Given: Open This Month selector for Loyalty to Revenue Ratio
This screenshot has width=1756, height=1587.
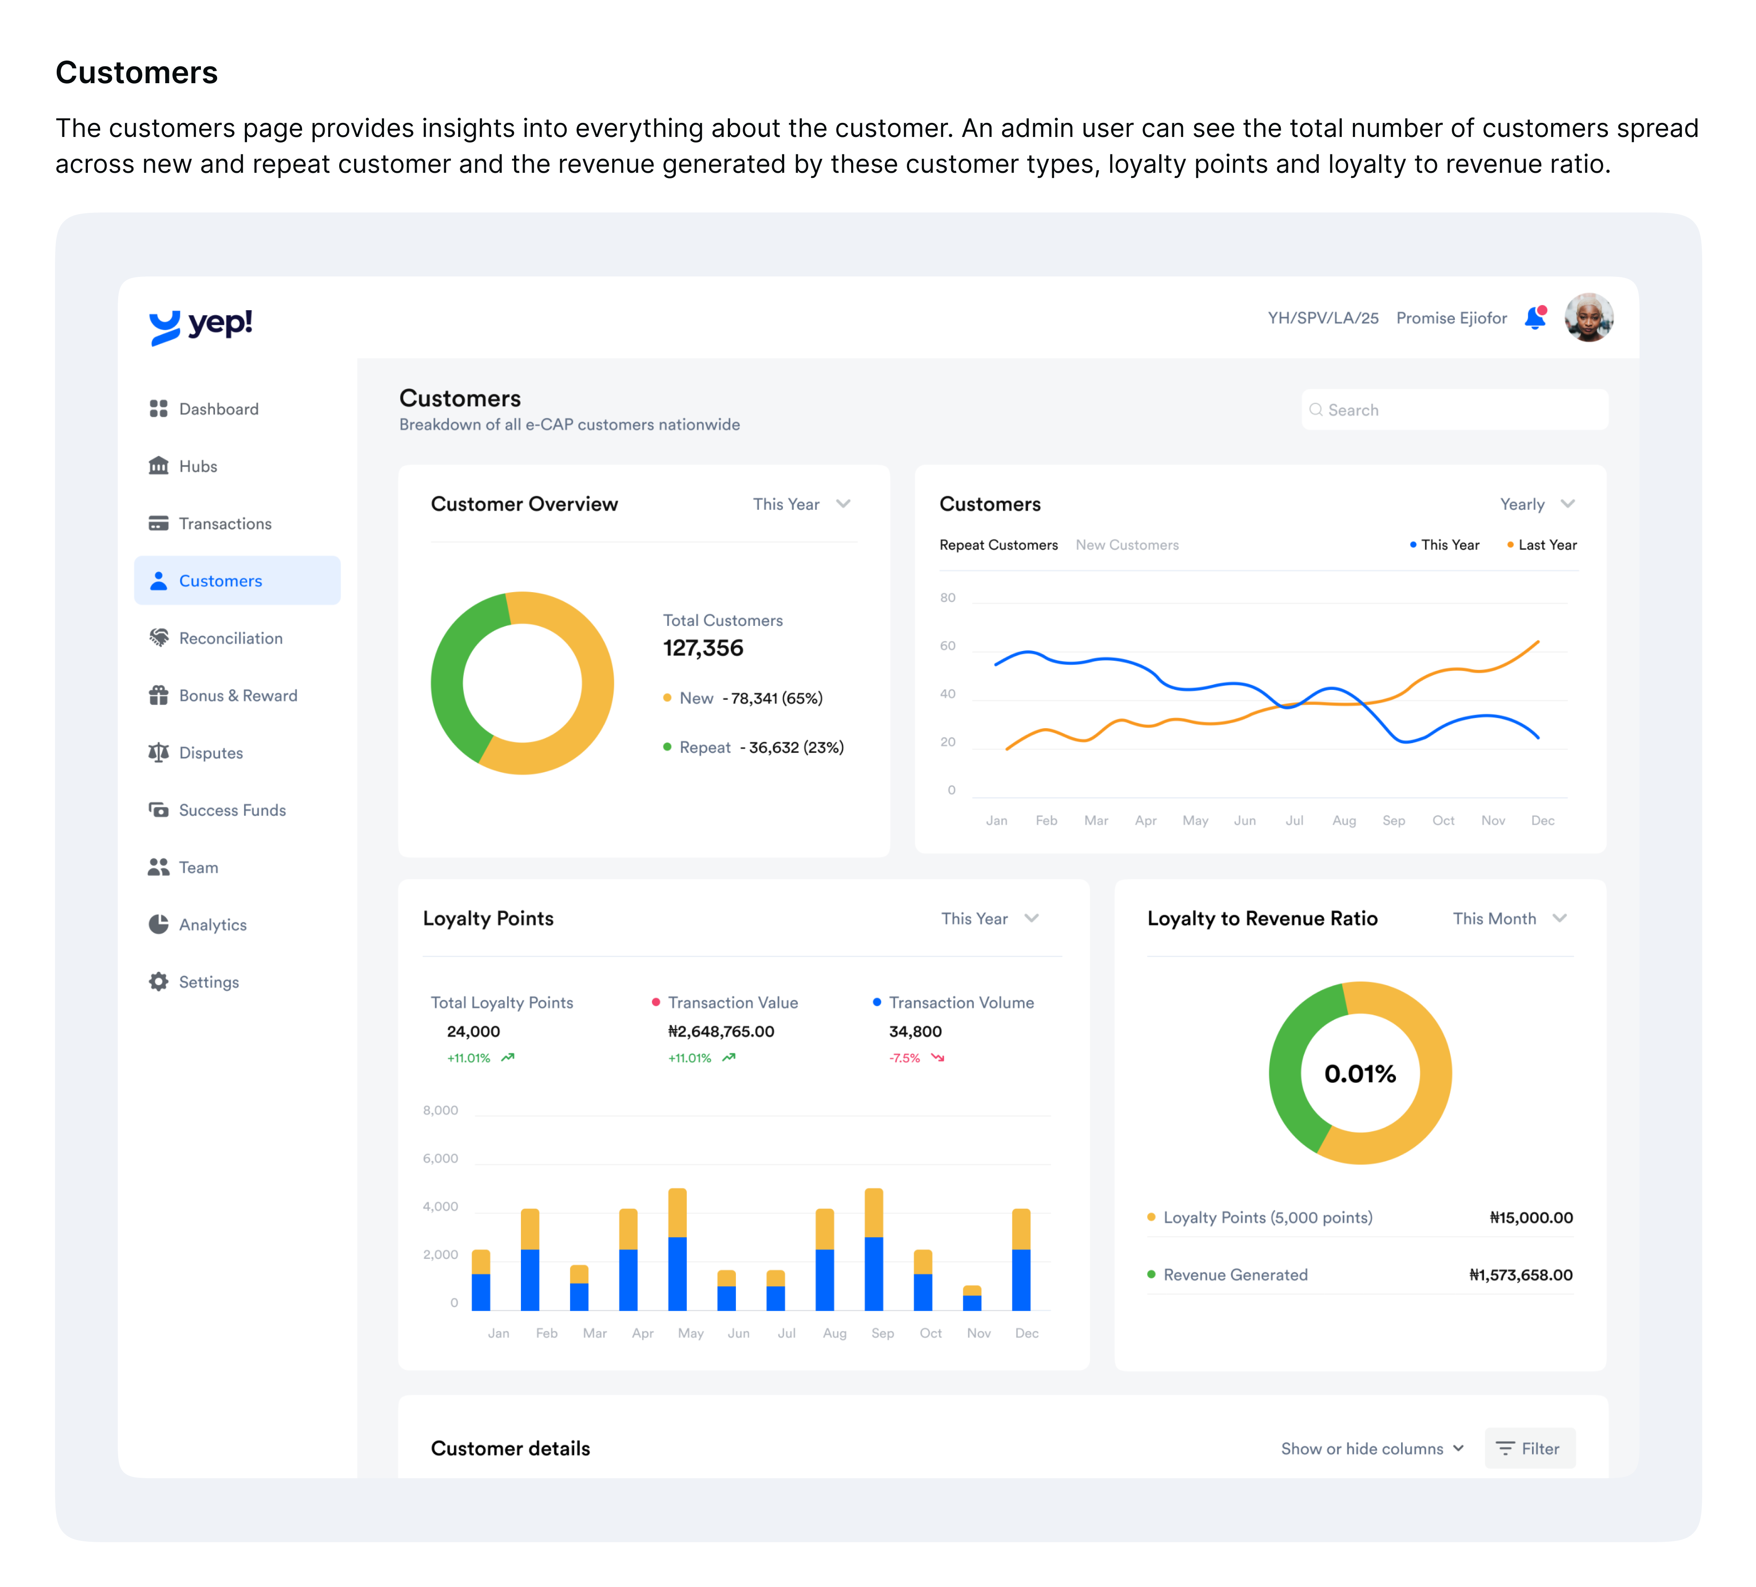Looking at the screenshot, I should [1509, 918].
